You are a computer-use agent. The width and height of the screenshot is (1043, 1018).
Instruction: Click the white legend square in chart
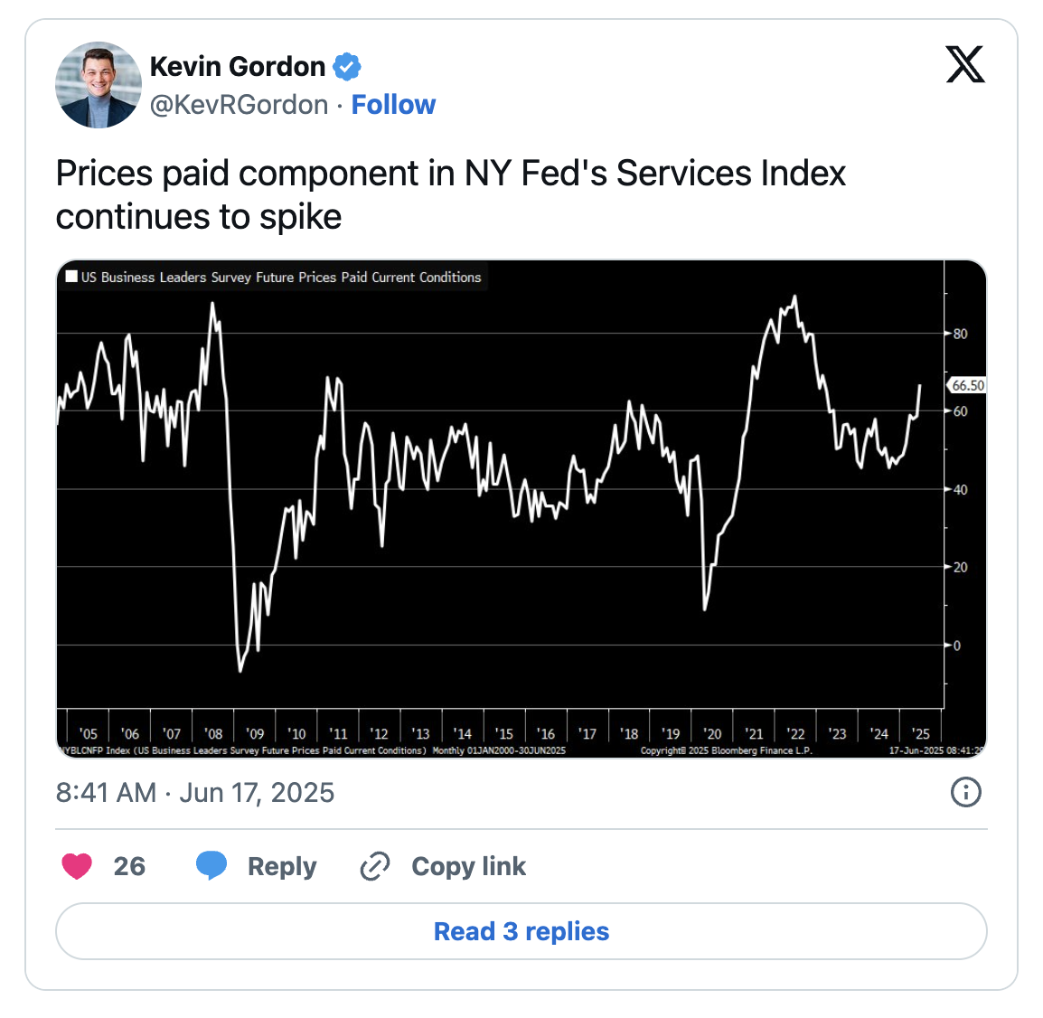[71, 277]
